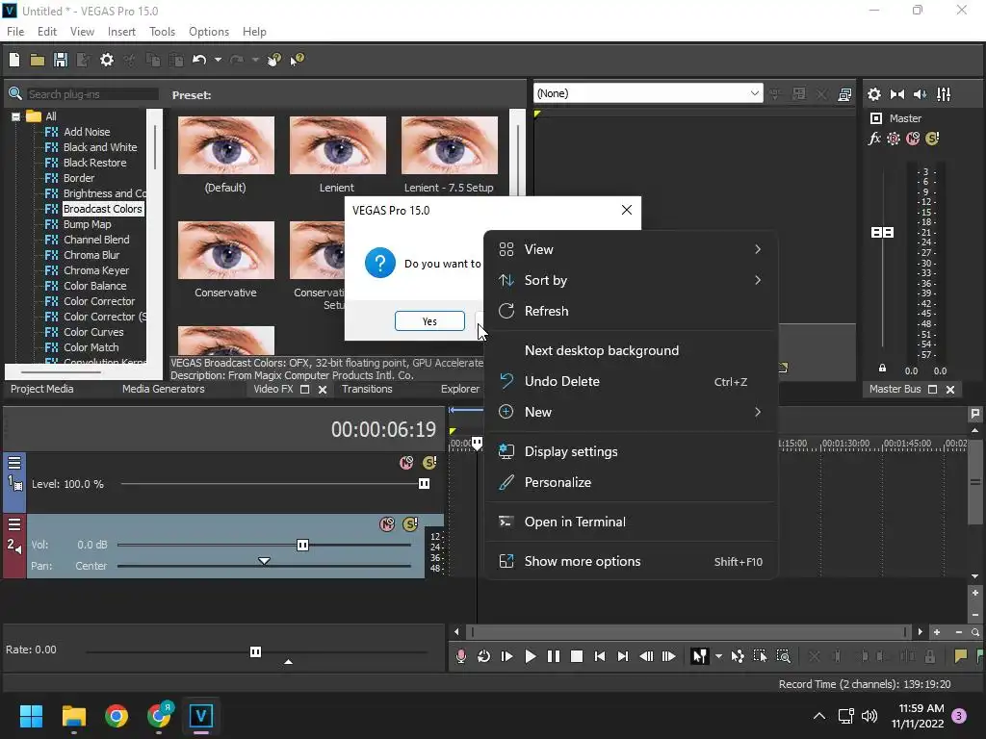Expand the View submenu in context menu

coord(631,249)
